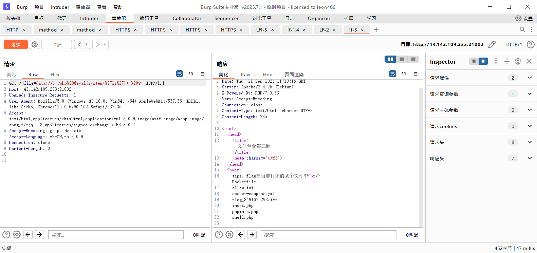Toggle the HTTP/1 protocol selector
This screenshot has width=537, height=253.
pos(514,44)
